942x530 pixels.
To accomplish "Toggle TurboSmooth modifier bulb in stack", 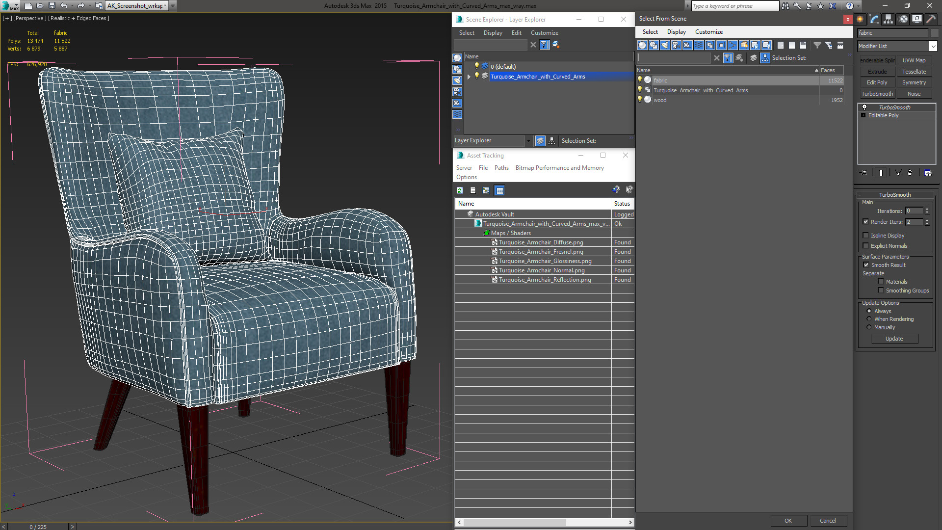I will 864,107.
